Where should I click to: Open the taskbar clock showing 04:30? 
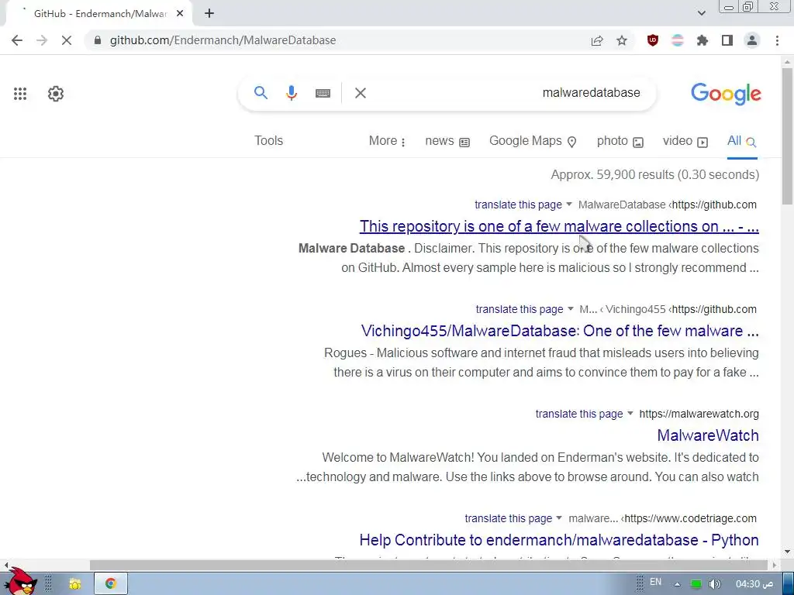coord(754,584)
